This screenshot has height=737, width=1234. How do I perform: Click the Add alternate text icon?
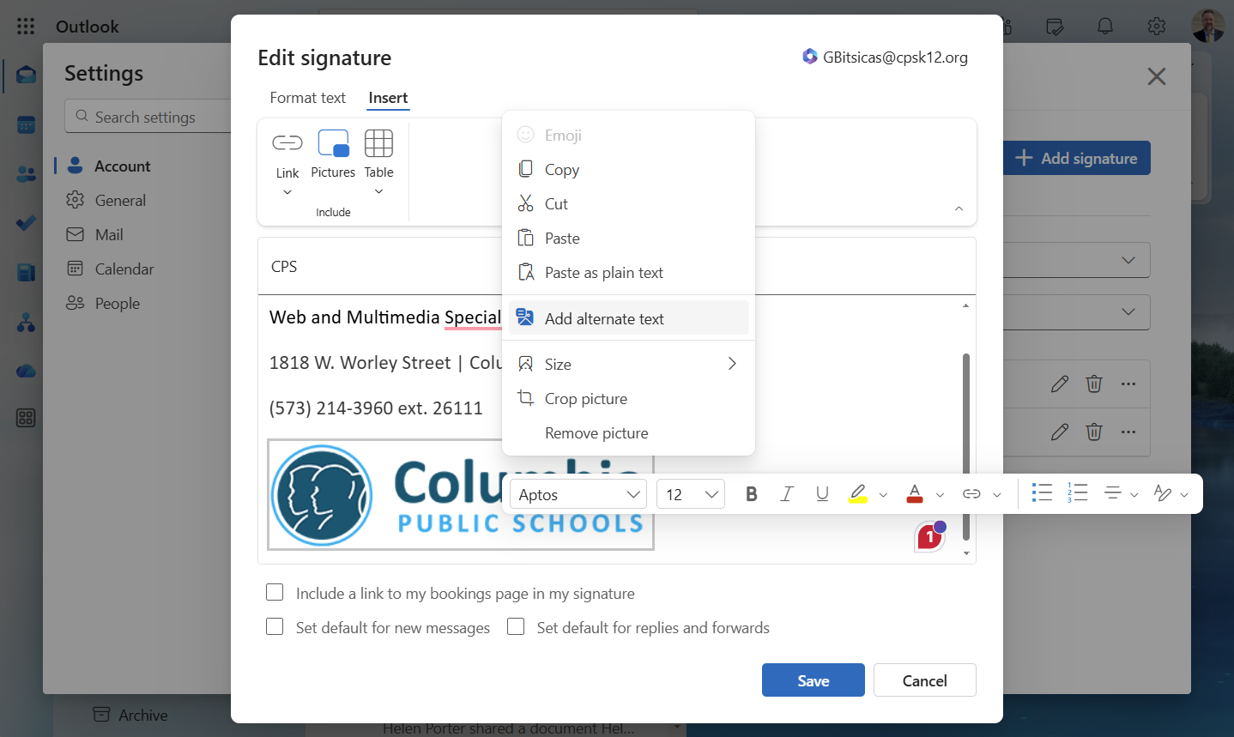525,318
